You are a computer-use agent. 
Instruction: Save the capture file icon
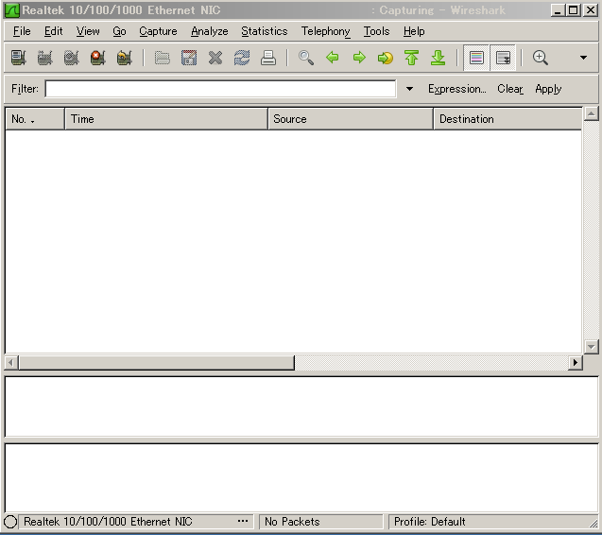(188, 58)
